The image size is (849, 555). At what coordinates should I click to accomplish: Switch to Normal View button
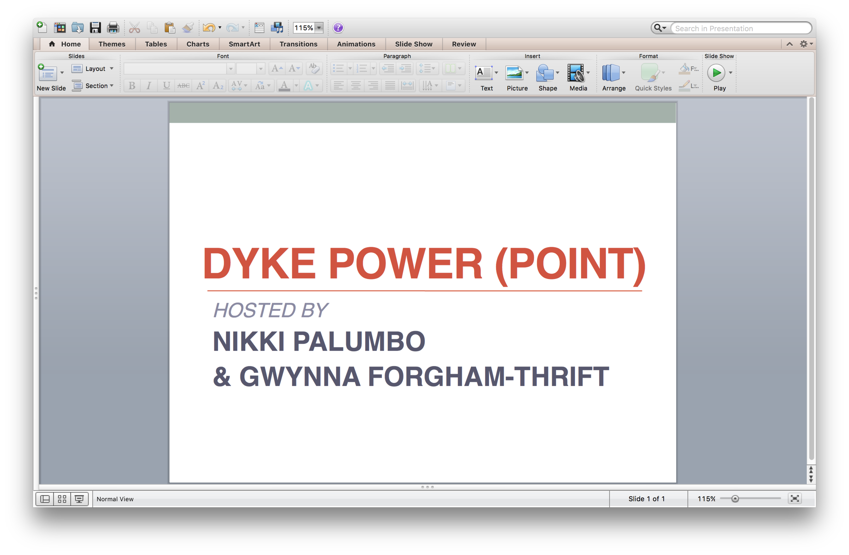(x=45, y=499)
